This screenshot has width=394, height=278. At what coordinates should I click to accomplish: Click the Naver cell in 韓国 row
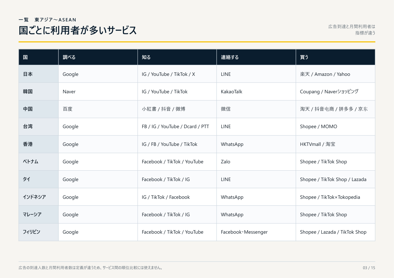[x=98, y=91]
